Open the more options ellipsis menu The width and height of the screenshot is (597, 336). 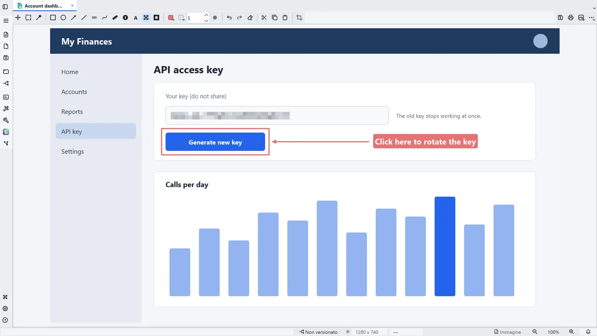tap(592, 18)
